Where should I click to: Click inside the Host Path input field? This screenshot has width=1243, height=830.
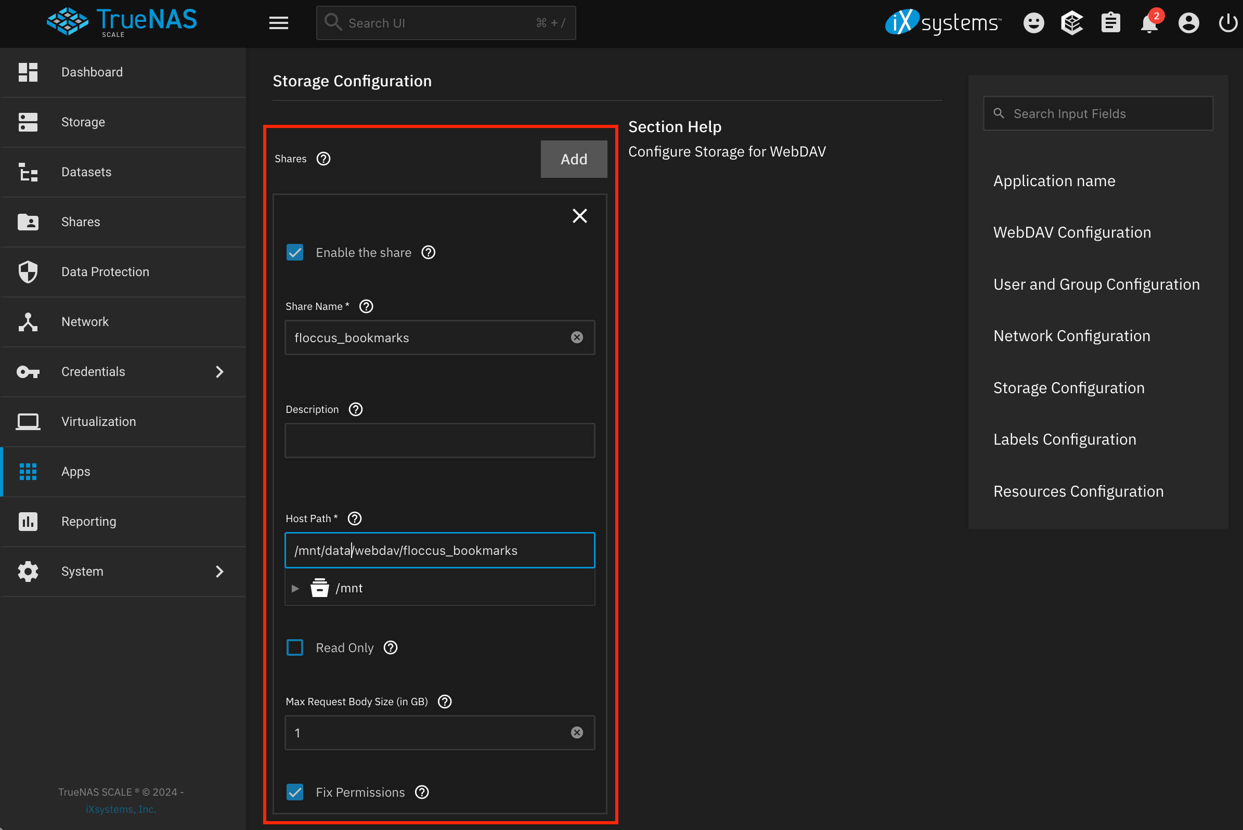pyautogui.click(x=439, y=550)
